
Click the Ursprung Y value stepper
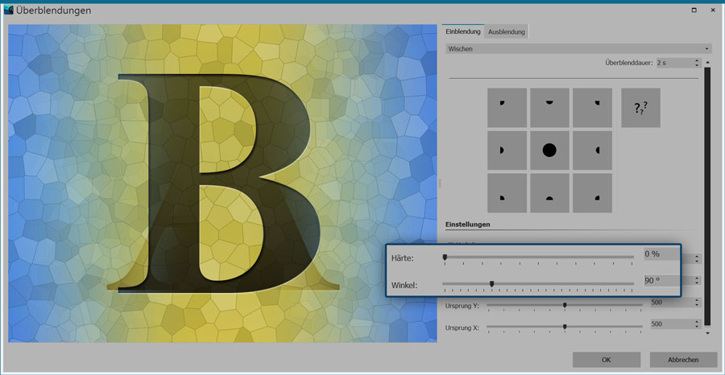[696, 303]
